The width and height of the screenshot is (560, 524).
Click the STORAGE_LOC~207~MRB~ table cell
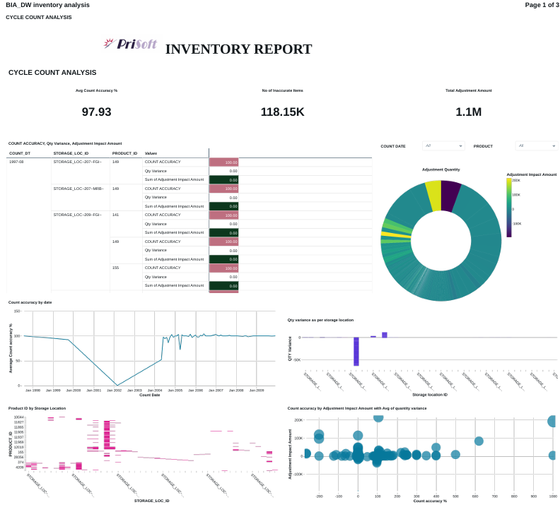tap(78, 189)
